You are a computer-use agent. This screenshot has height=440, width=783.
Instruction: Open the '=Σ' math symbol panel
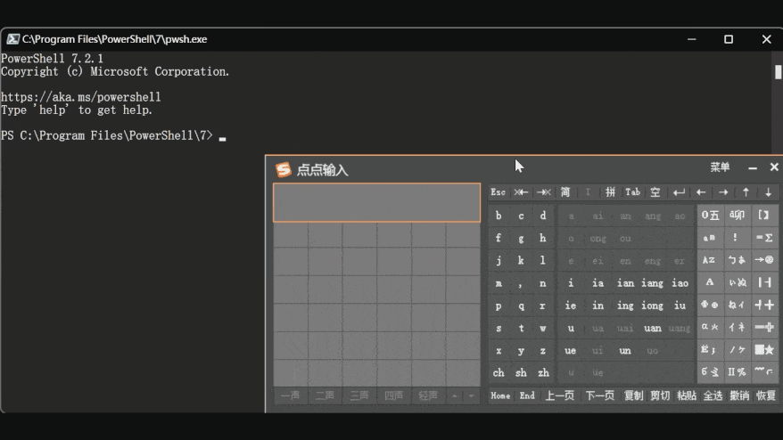(763, 238)
